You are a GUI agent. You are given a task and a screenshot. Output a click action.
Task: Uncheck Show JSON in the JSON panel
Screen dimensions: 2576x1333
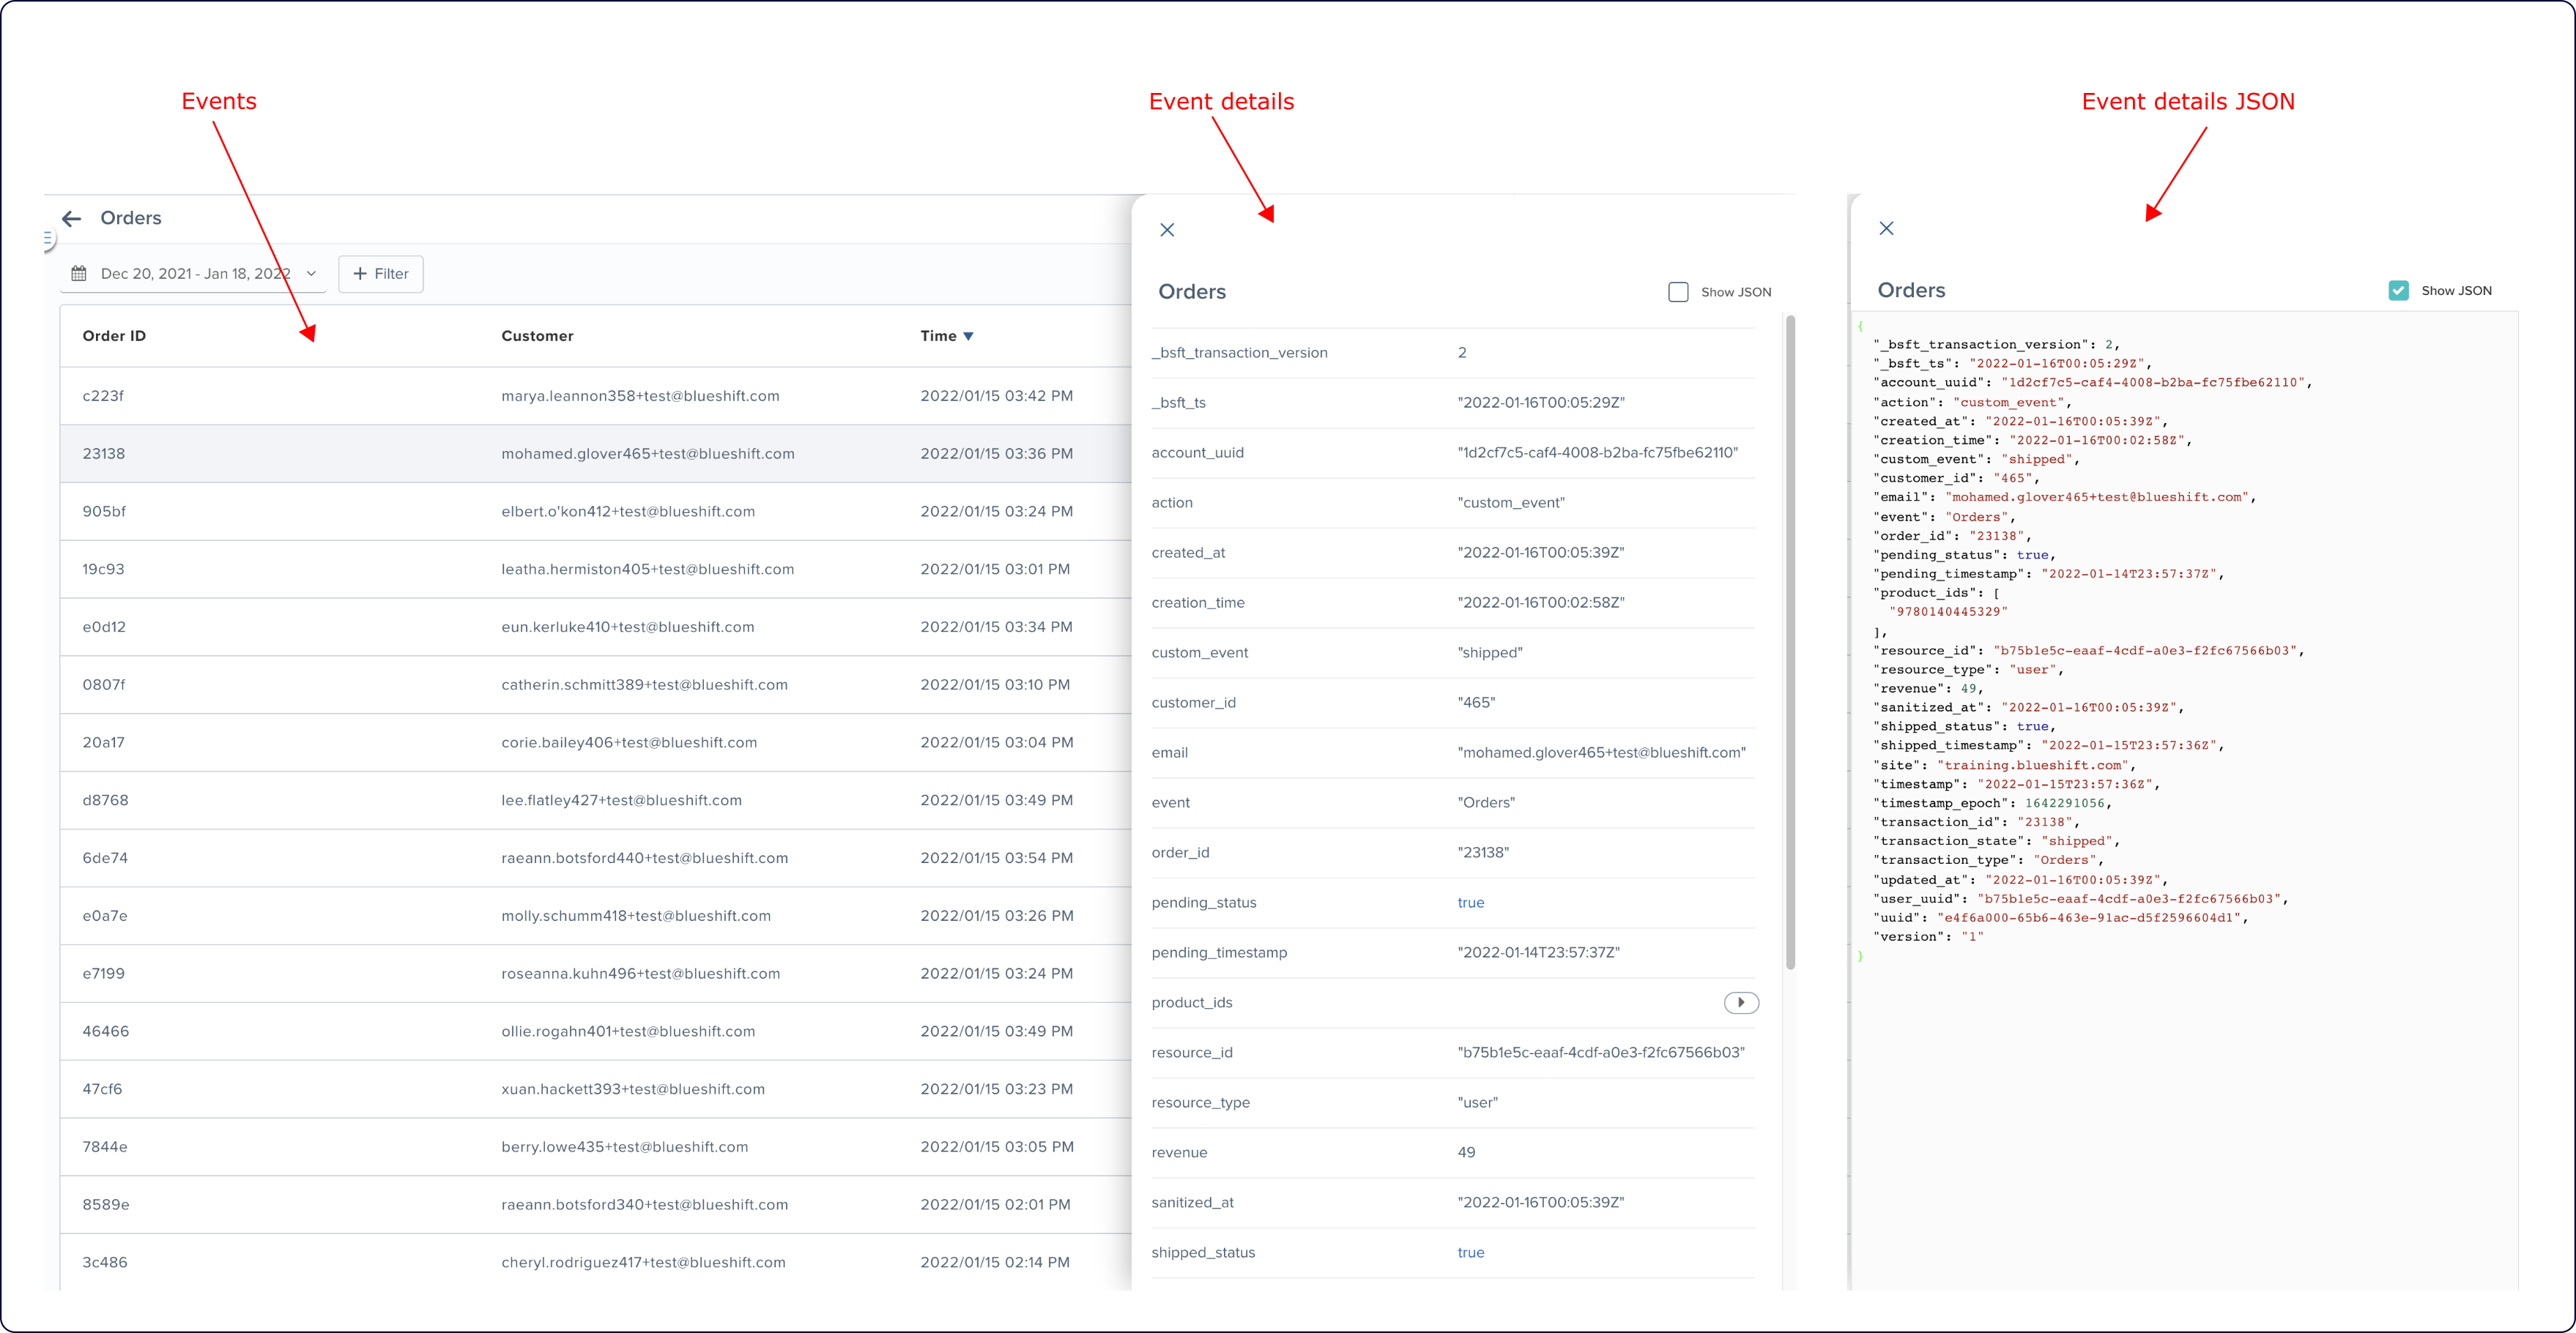pos(2399,291)
